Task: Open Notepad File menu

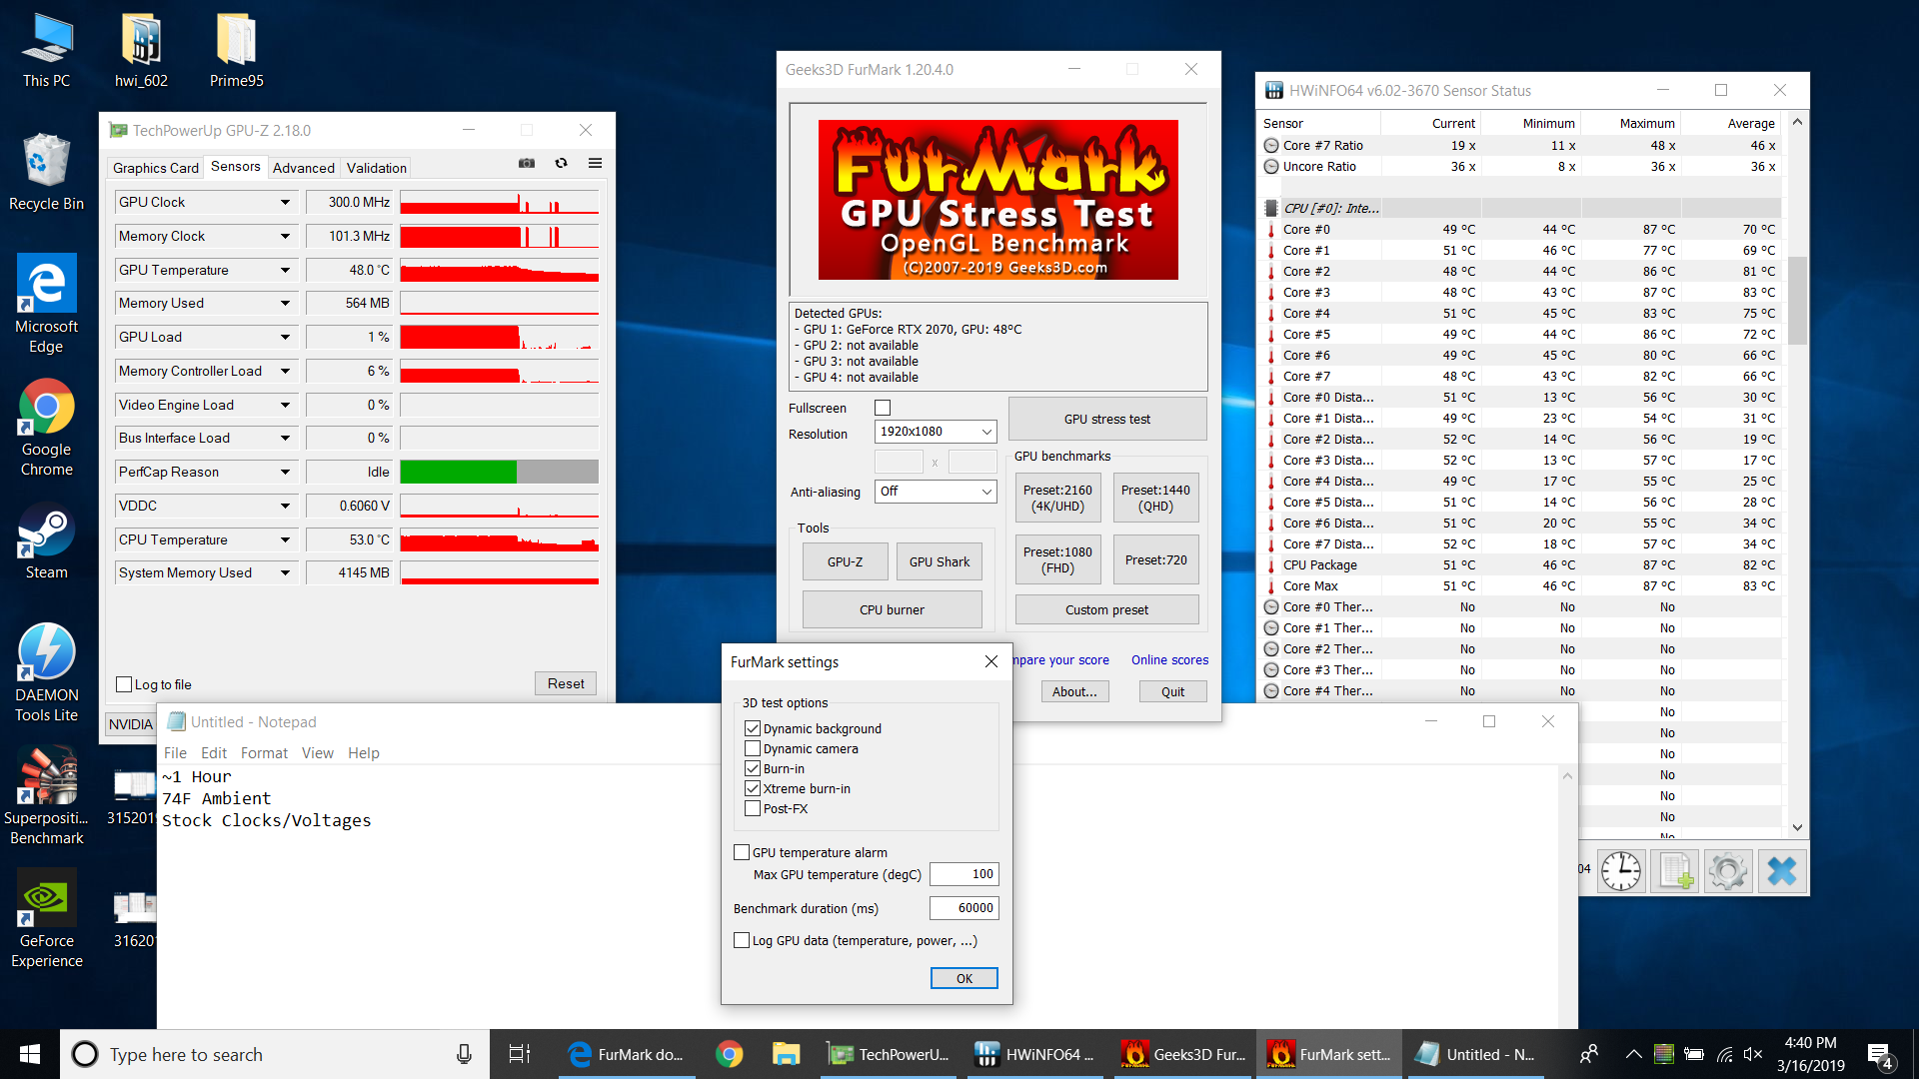Action: pos(175,753)
